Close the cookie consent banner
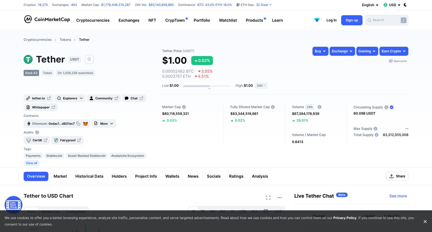Viewport: 432px width, 232px height. click(425, 222)
